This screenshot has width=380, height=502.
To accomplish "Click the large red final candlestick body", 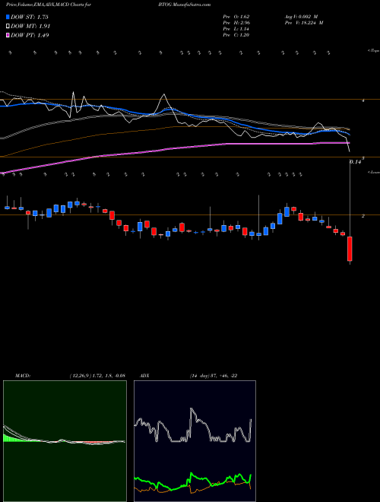I will 350,249.
